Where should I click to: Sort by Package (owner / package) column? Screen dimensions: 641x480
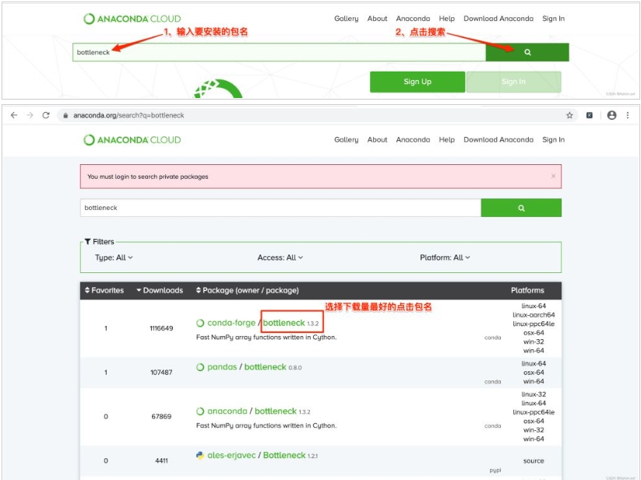tap(247, 290)
